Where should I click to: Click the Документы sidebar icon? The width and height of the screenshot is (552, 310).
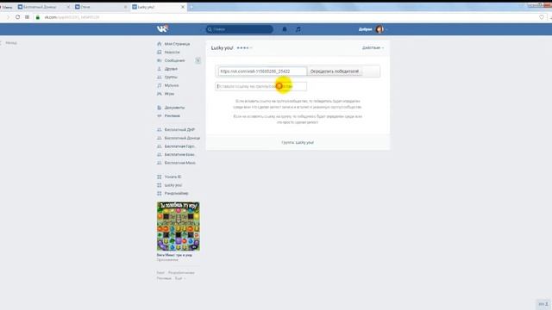click(x=159, y=108)
